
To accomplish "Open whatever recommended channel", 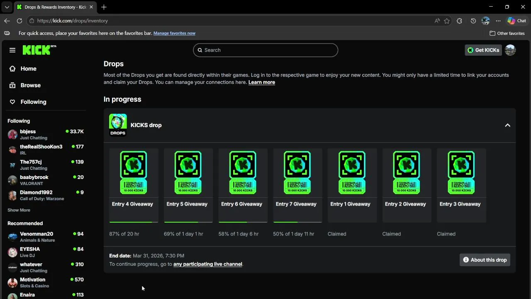I will pos(46,267).
